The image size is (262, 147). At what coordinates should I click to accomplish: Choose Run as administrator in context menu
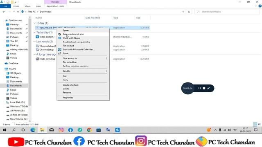point(73,34)
